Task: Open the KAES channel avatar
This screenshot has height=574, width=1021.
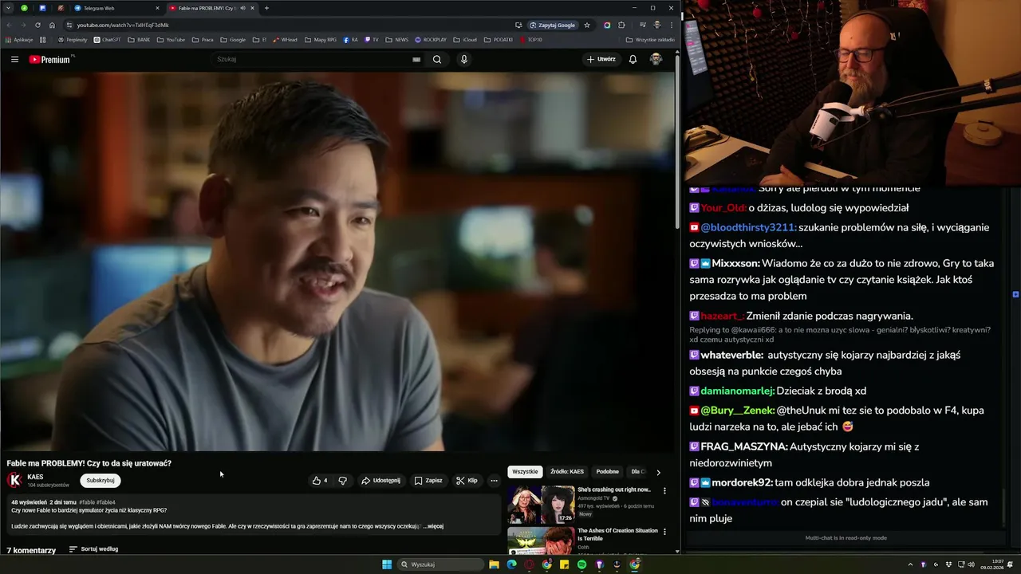Action: tap(14, 480)
